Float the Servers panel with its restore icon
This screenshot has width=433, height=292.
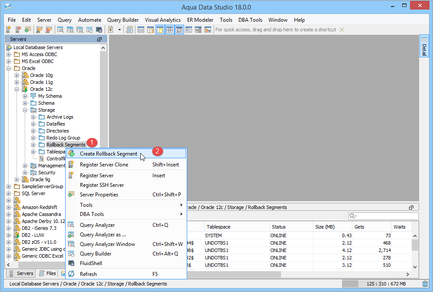pos(99,39)
